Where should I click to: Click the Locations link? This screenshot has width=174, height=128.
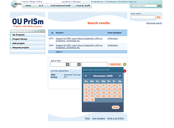coord(66,2)
